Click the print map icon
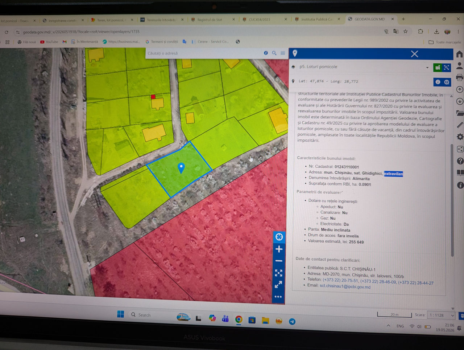This screenshot has height=350, width=464. pyautogui.click(x=460, y=77)
